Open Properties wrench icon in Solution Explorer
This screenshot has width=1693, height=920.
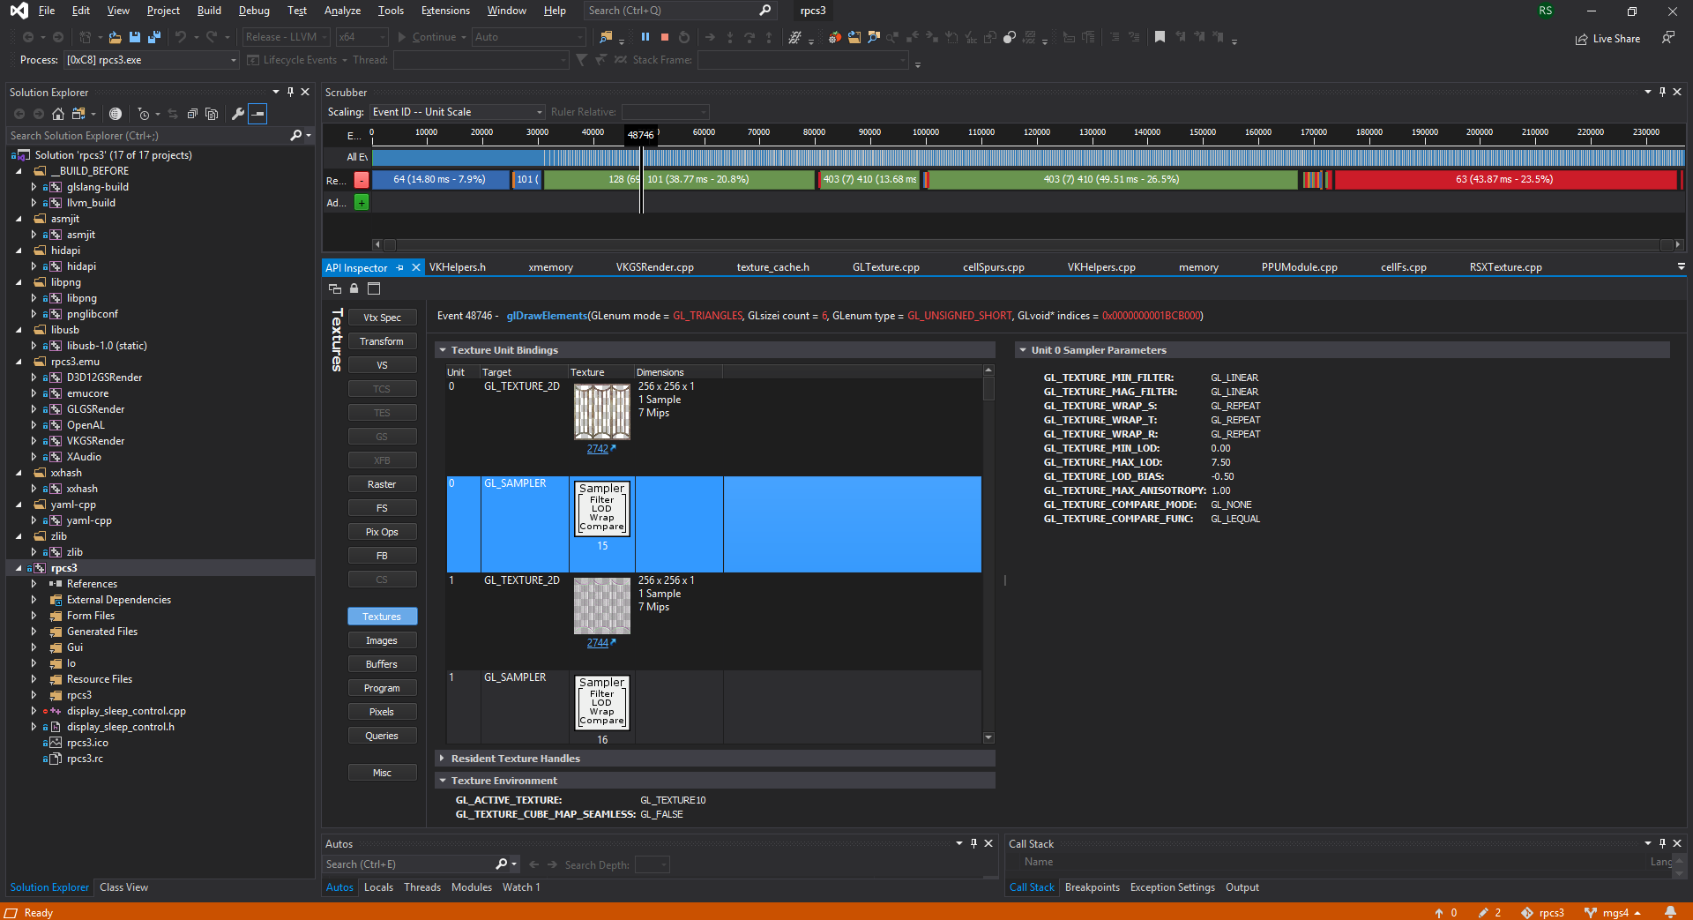tap(237, 114)
